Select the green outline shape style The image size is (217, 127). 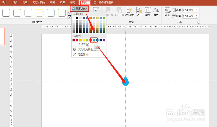click(x=62, y=13)
